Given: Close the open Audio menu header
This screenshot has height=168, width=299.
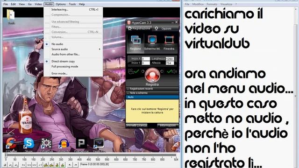Looking at the screenshot, I should (49, 4).
